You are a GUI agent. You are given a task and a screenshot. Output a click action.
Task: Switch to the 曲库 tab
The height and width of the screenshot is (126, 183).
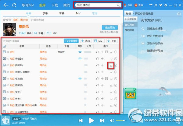coord(42,5)
